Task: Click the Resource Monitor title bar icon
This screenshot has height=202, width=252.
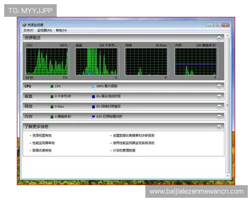Action: click(x=24, y=25)
